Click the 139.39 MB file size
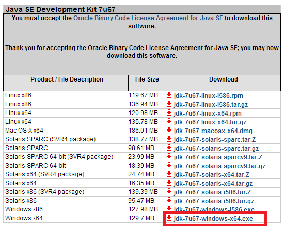Image resolution: width=284 pixels, height=228 pixels. pos(143,192)
